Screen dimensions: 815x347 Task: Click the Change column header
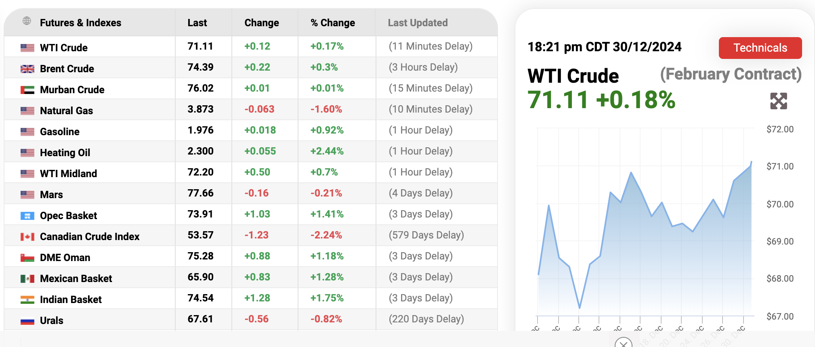pos(262,23)
